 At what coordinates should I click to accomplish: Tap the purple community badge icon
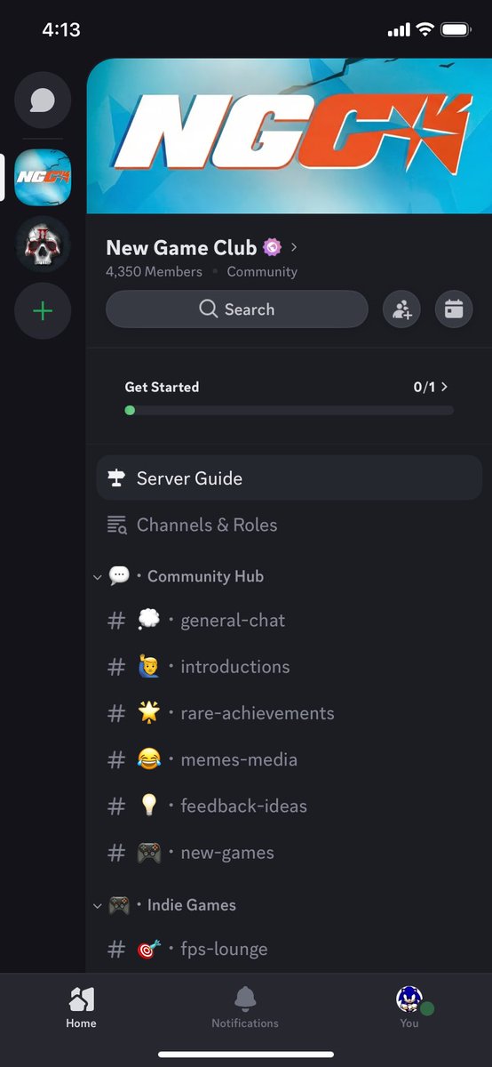click(273, 247)
